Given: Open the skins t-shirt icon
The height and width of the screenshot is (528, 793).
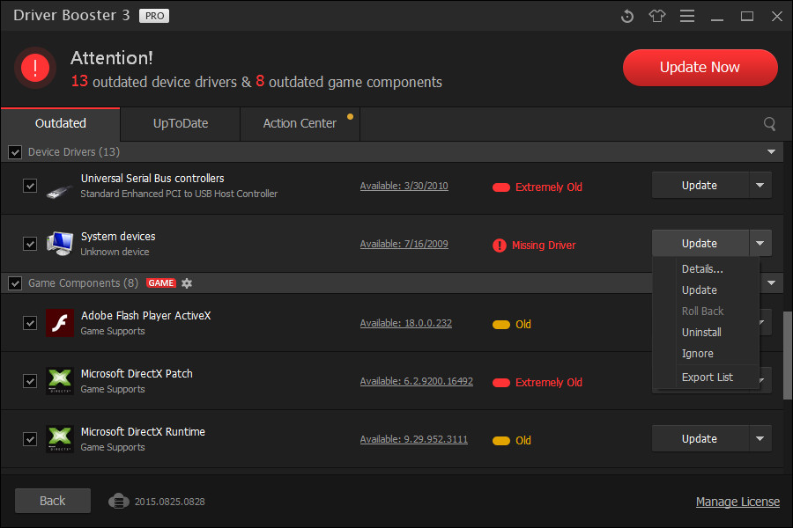Looking at the screenshot, I should 656,16.
